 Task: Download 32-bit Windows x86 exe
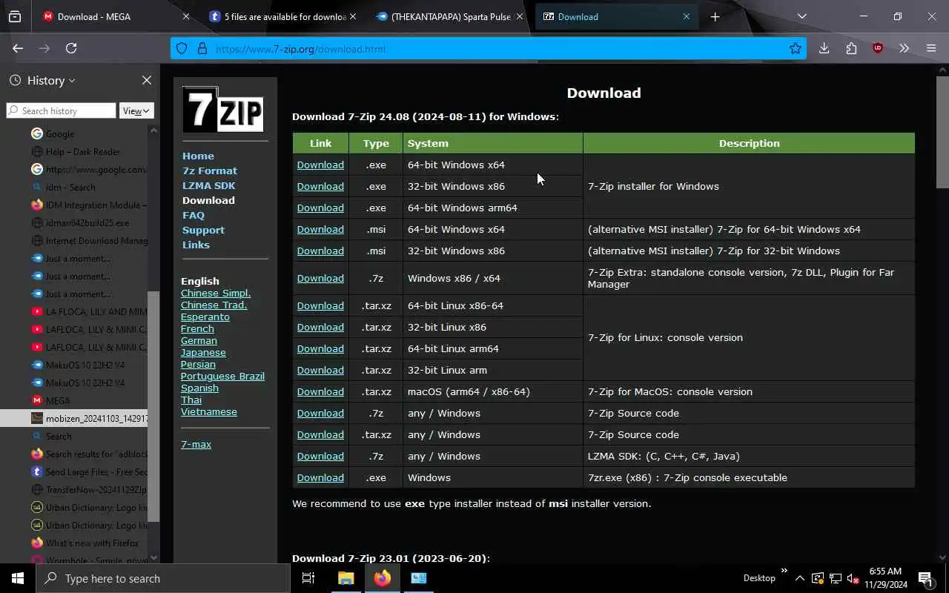pyautogui.click(x=320, y=186)
